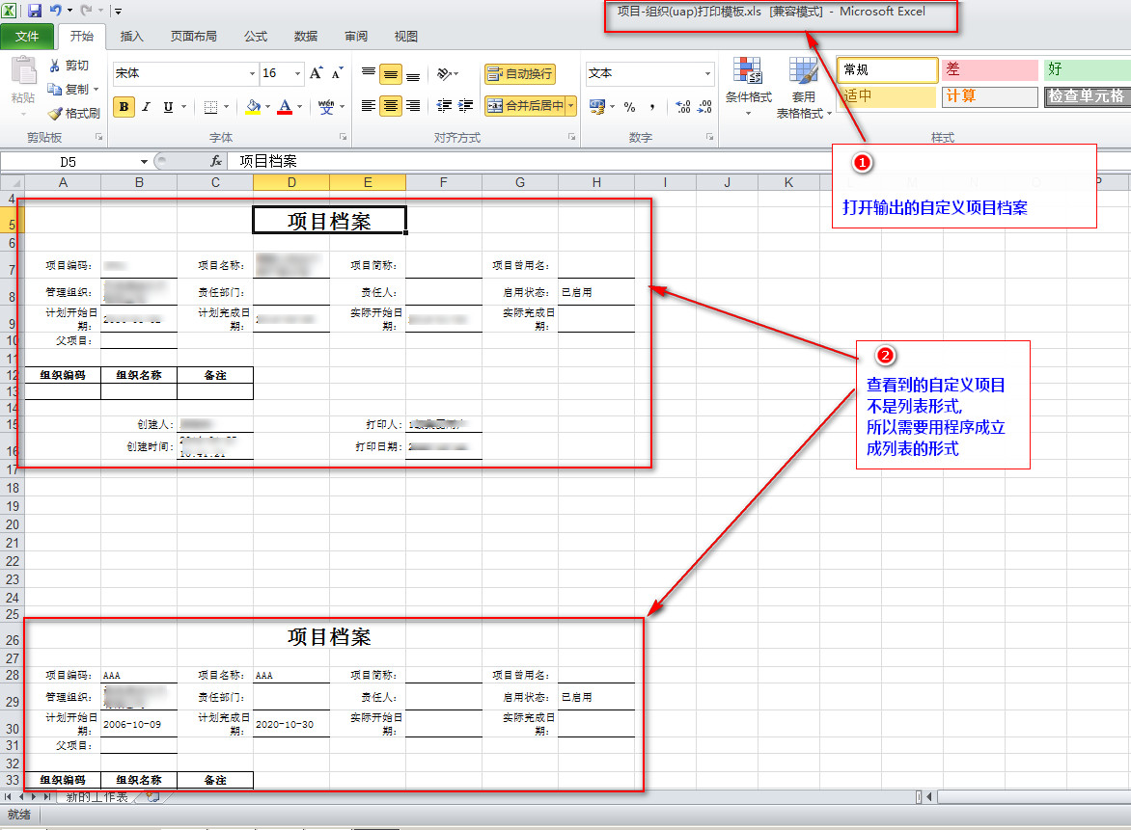The image size is (1131, 830).
Task: Click the green 文件 (File) button
Action: [27, 37]
